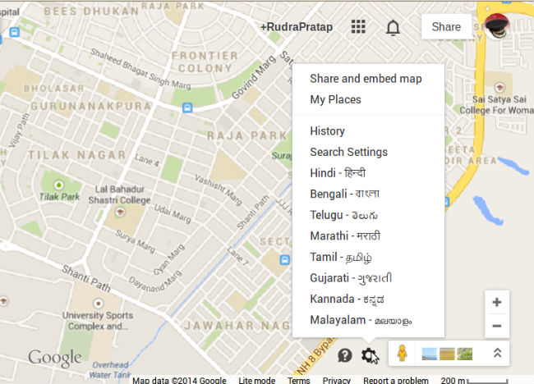534x384 pixels.
Task: Click the Map data ©2014 Google text
Action: 179,380
